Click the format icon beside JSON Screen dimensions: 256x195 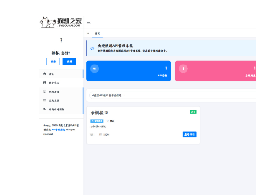[x=100, y=135]
